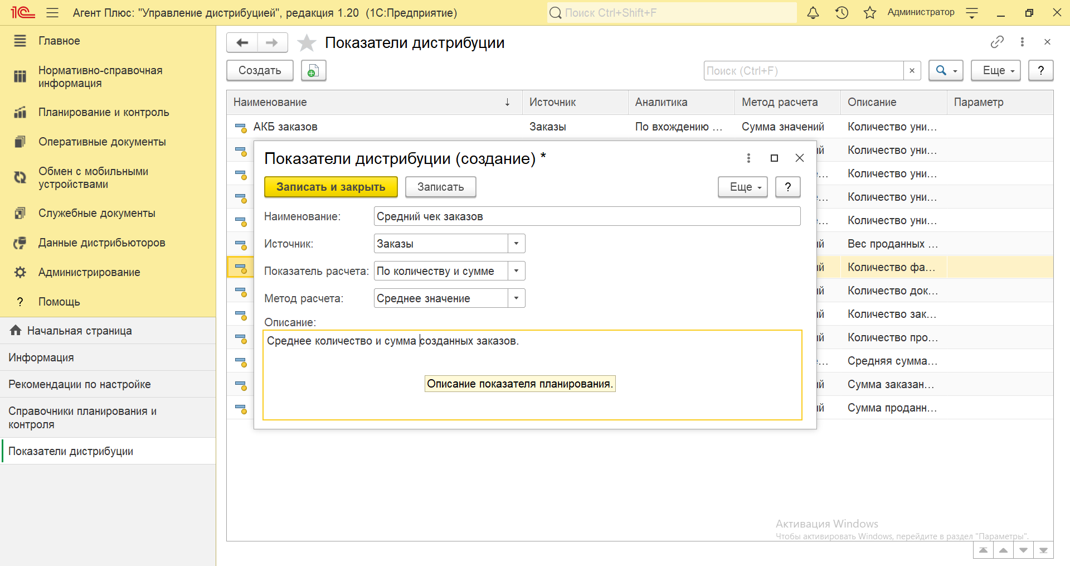Sort by the Источник column header
The width and height of the screenshot is (1070, 566).
(x=575, y=102)
